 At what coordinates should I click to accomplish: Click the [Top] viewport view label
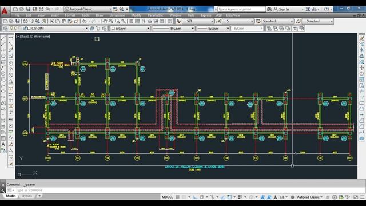25,37
